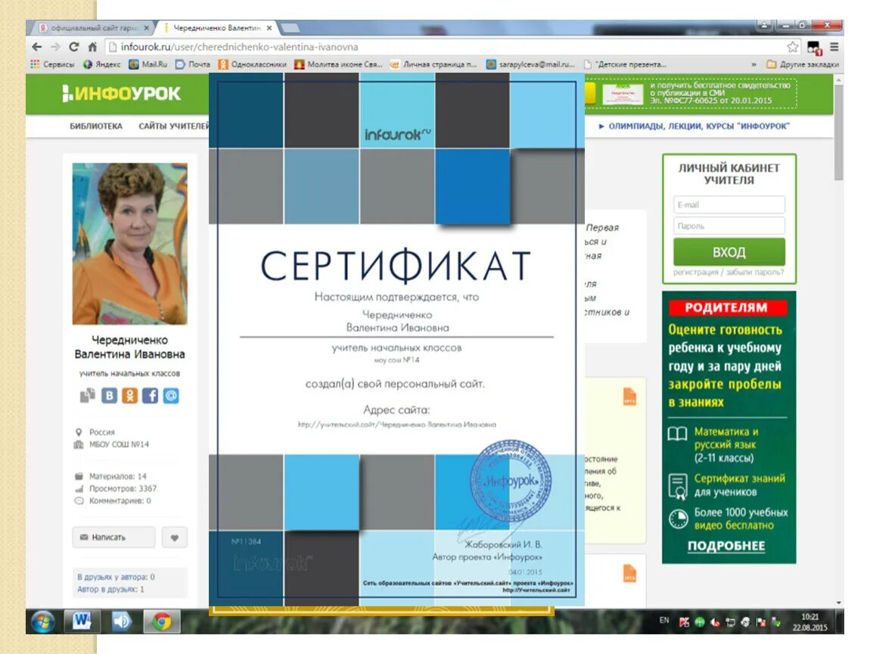Switch to официальный сайт tab

click(x=92, y=28)
